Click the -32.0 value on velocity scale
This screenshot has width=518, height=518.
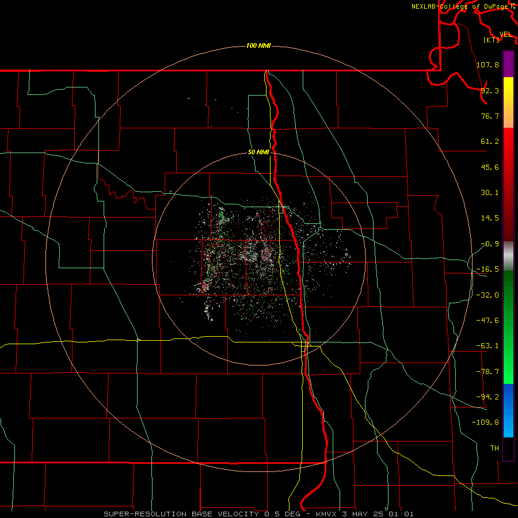point(487,295)
